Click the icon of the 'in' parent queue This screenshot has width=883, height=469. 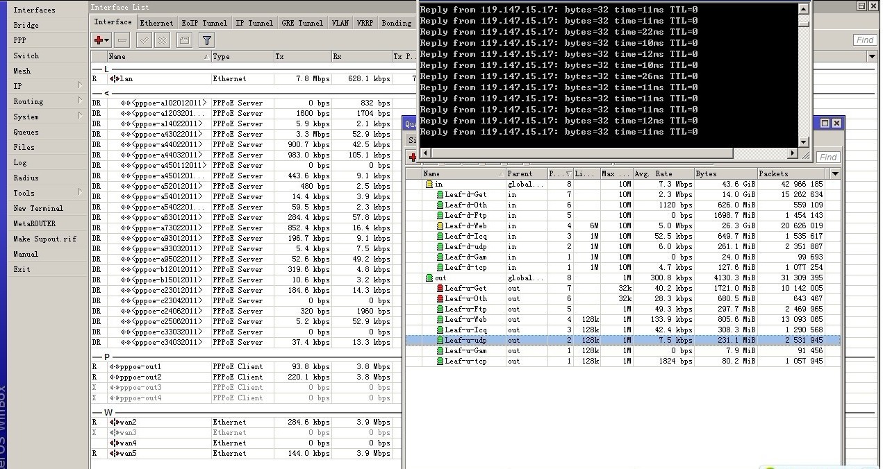429,185
